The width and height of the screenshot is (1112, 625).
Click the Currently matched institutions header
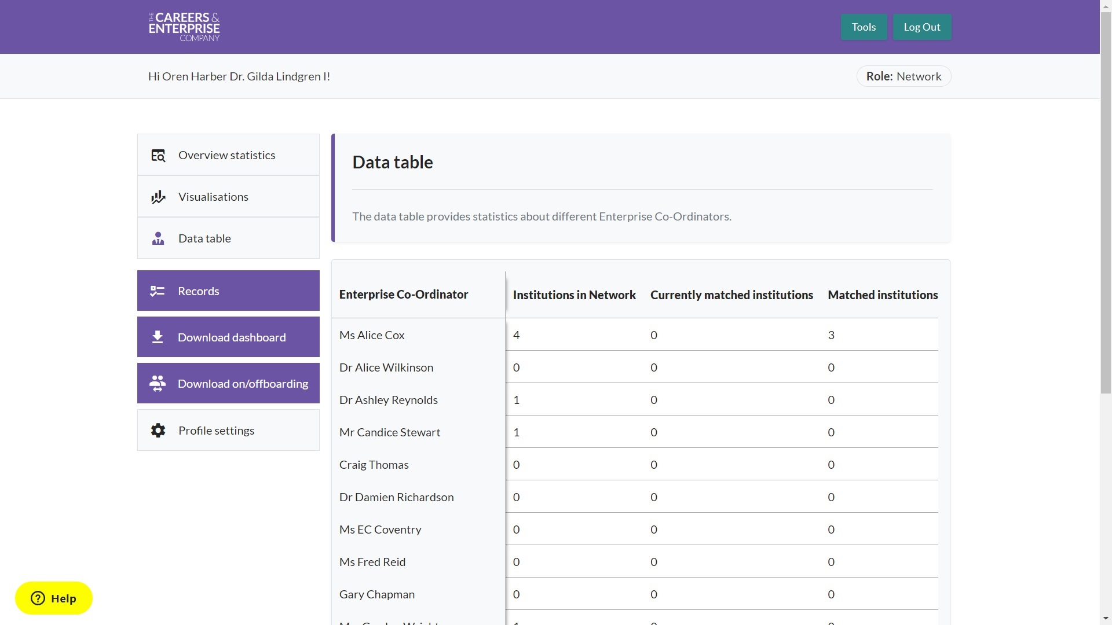[x=731, y=295]
